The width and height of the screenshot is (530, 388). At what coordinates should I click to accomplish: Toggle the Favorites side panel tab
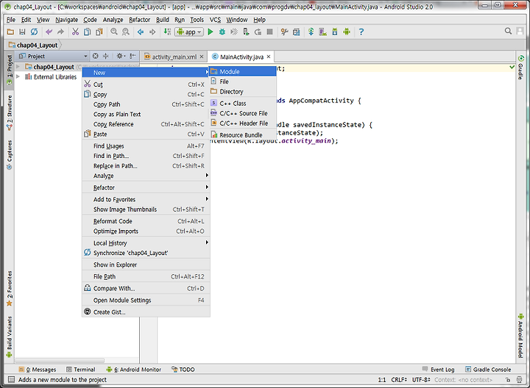click(10, 289)
